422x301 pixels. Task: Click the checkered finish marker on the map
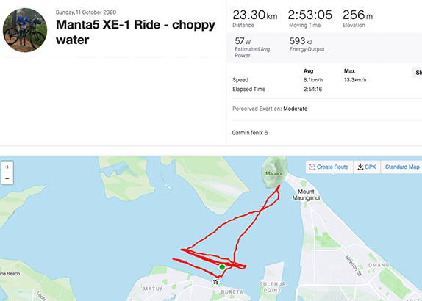click(215, 282)
